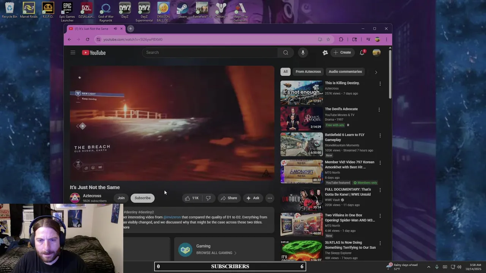
Task: Click the Join button for Aztecross
Action: 121,198
